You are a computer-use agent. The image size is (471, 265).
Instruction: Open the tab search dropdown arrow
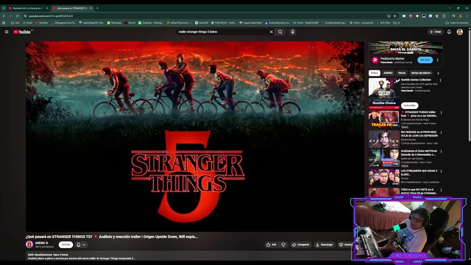click(4, 8)
